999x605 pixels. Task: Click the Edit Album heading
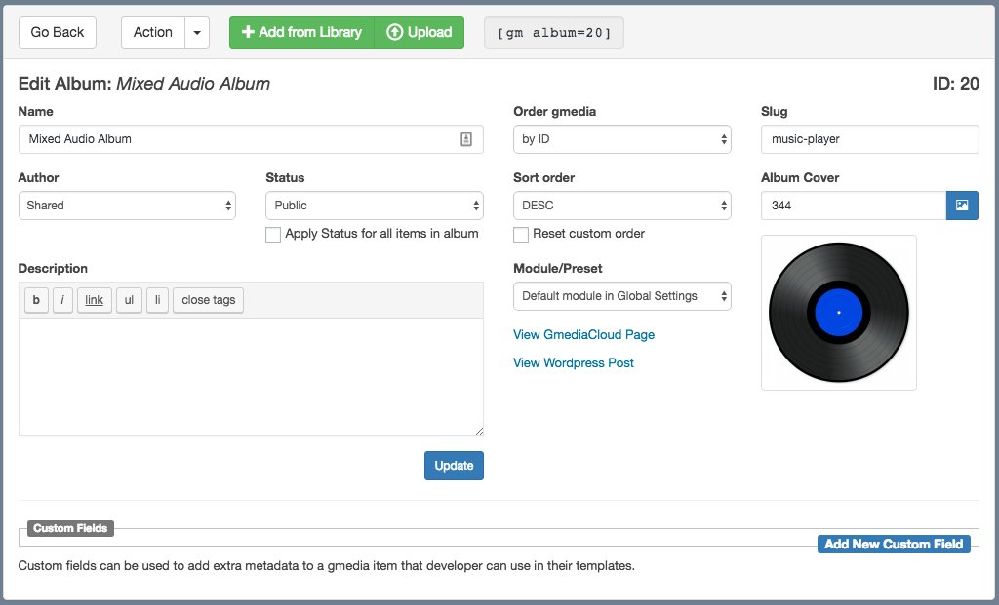(x=144, y=84)
